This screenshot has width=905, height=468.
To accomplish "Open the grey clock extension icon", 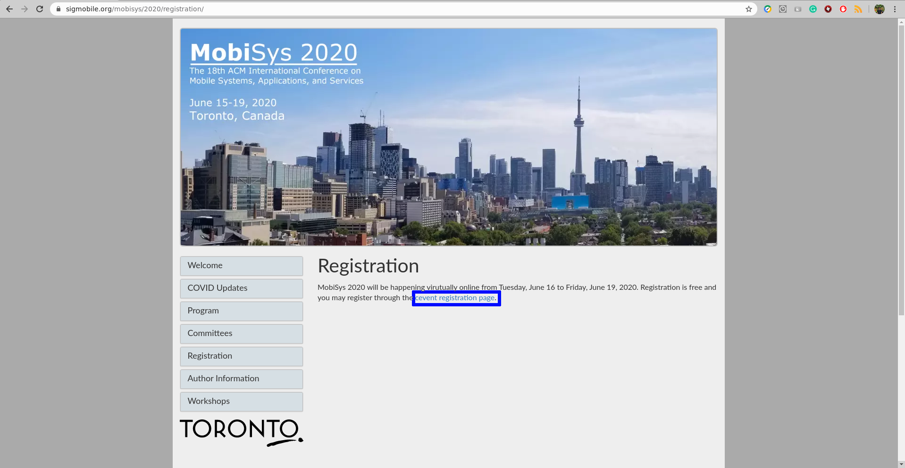I will point(783,9).
